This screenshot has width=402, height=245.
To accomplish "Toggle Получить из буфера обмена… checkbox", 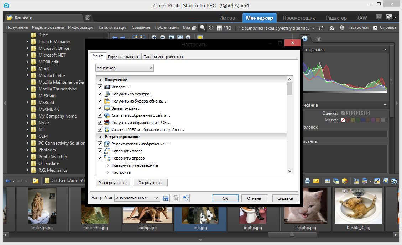I will click(x=100, y=101).
